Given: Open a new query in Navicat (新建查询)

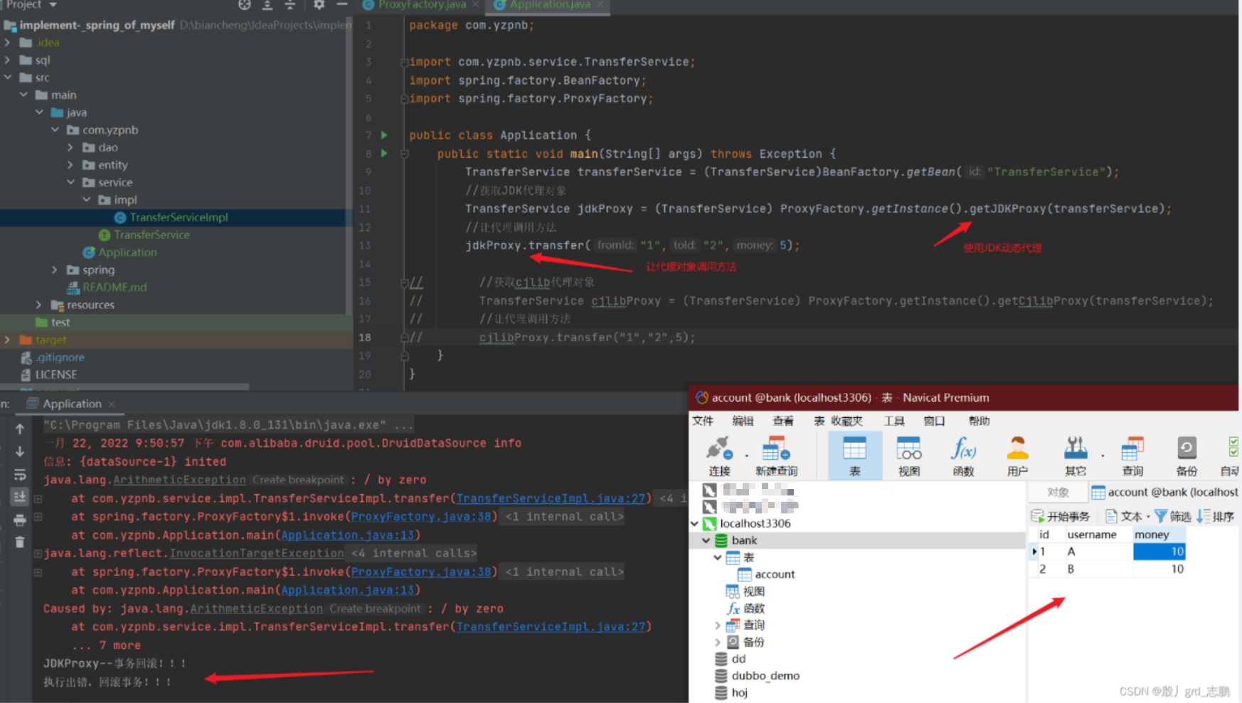Looking at the screenshot, I should tap(775, 455).
